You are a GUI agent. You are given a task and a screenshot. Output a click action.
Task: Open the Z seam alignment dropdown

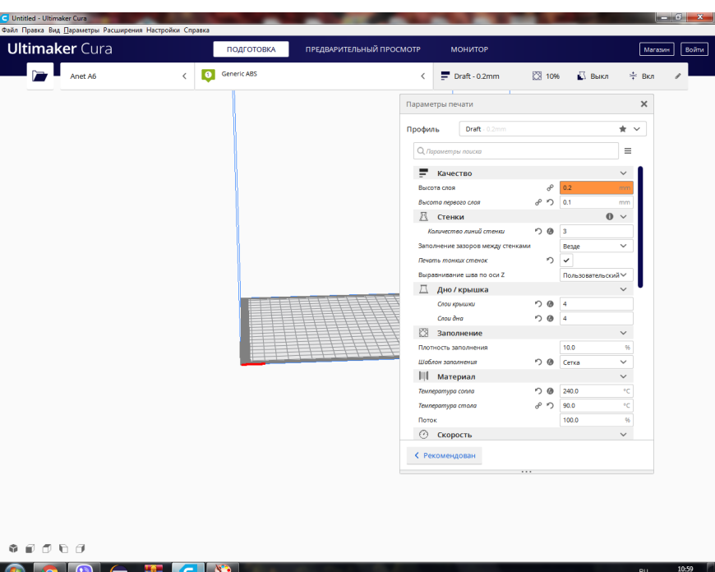[x=596, y=275]
